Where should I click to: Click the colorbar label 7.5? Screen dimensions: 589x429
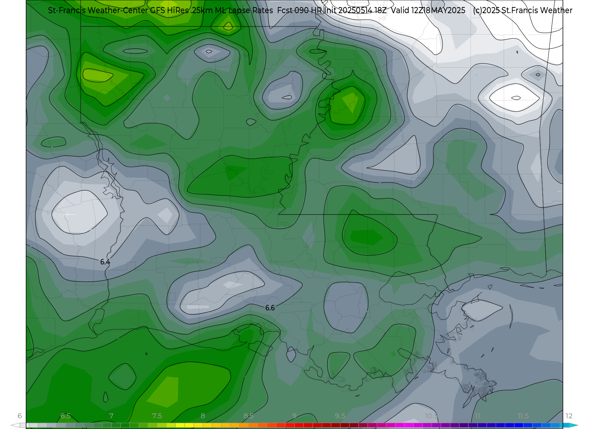(157, 416)
